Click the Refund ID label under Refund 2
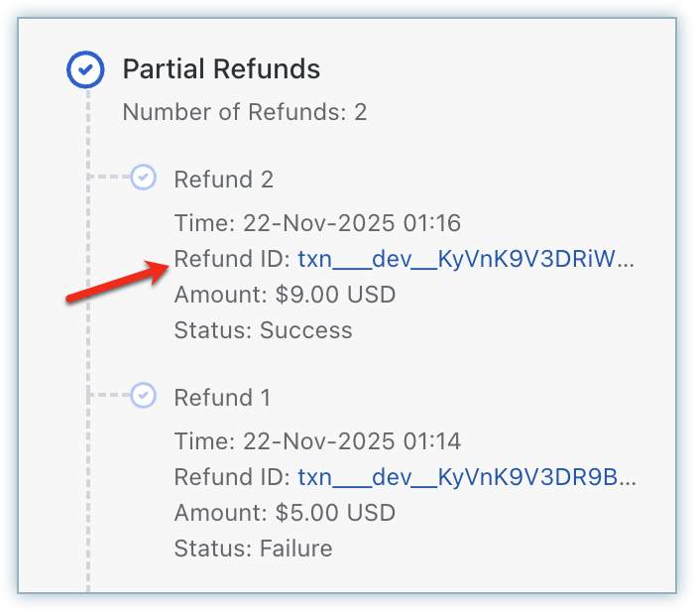 point(232,259)
